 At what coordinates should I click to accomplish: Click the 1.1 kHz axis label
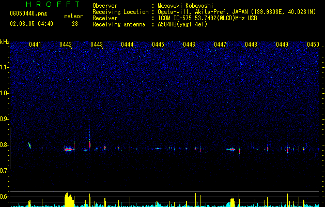coord(5,67)
